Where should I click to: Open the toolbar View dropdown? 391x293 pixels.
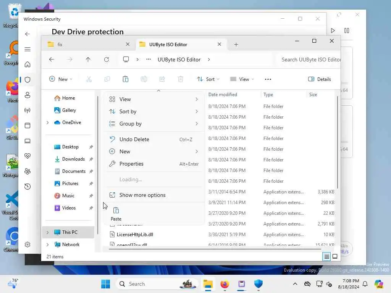(242, 79)
